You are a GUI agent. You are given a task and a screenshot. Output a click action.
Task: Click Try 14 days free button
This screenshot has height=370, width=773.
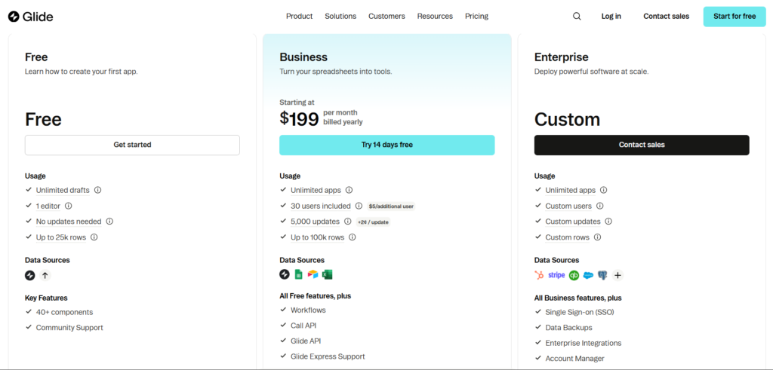(387, 145)
